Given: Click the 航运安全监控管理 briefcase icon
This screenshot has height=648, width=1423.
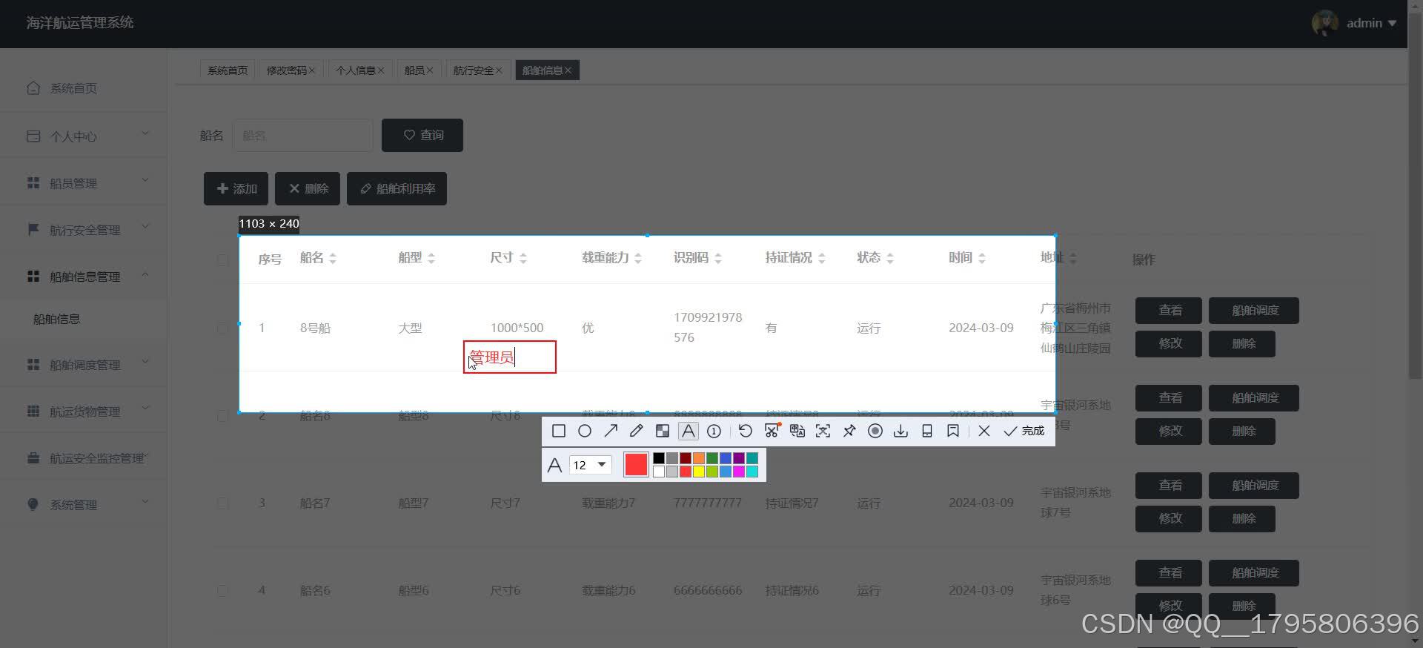Looking at the screenshot, I should click(33, 457).
